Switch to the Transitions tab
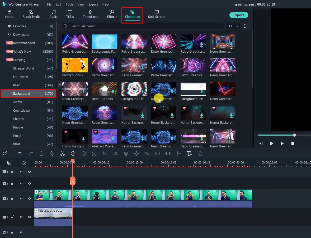 coord(91,14)
